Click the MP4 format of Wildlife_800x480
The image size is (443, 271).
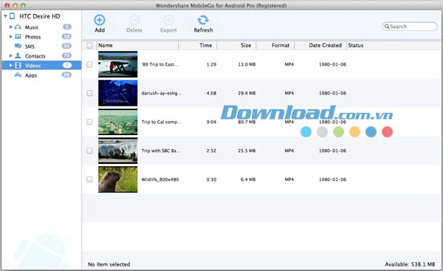pyautogui.click(x=289, y=179)
